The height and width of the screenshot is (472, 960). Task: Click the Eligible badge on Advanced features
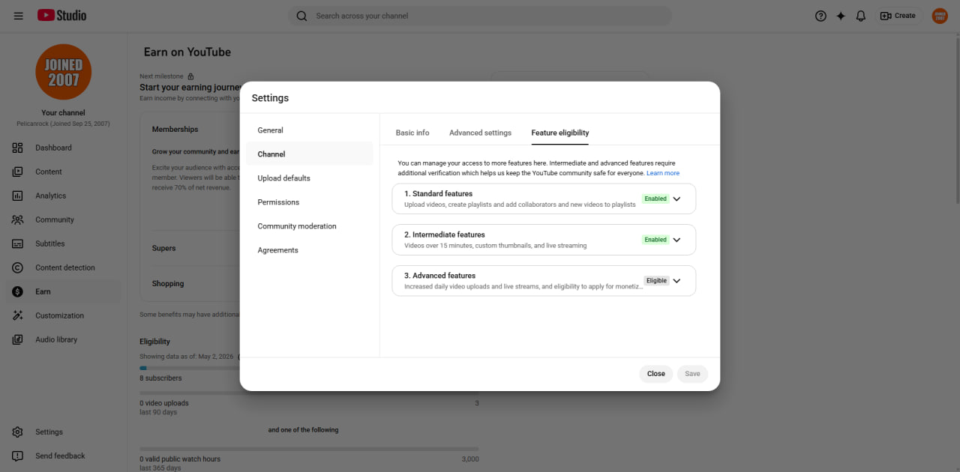(656, 281)
